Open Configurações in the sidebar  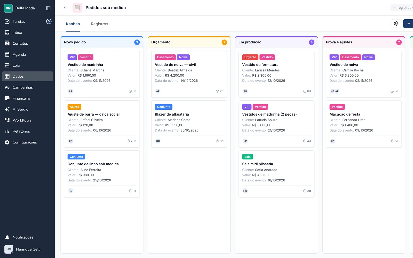tap(27, 142)
